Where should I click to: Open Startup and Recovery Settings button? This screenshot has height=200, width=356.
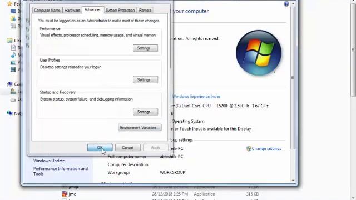click(145, 112)
